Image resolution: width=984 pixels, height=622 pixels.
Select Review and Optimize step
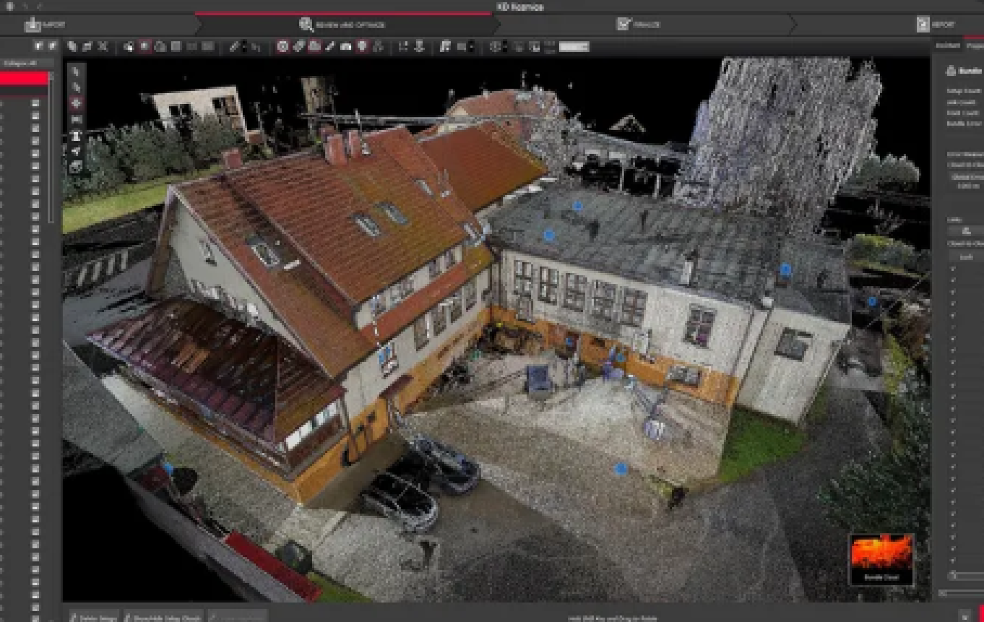point(342,25)
